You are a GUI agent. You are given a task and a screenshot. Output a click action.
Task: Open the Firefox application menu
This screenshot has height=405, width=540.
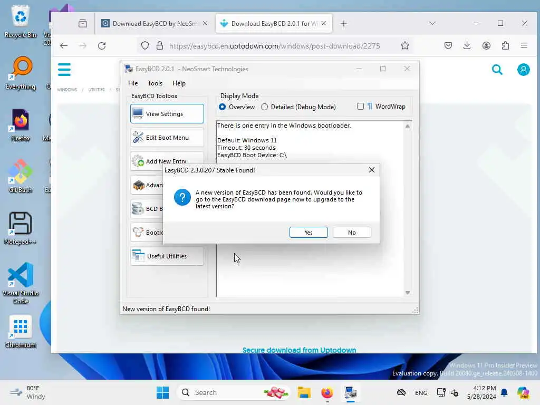[524, 45]
